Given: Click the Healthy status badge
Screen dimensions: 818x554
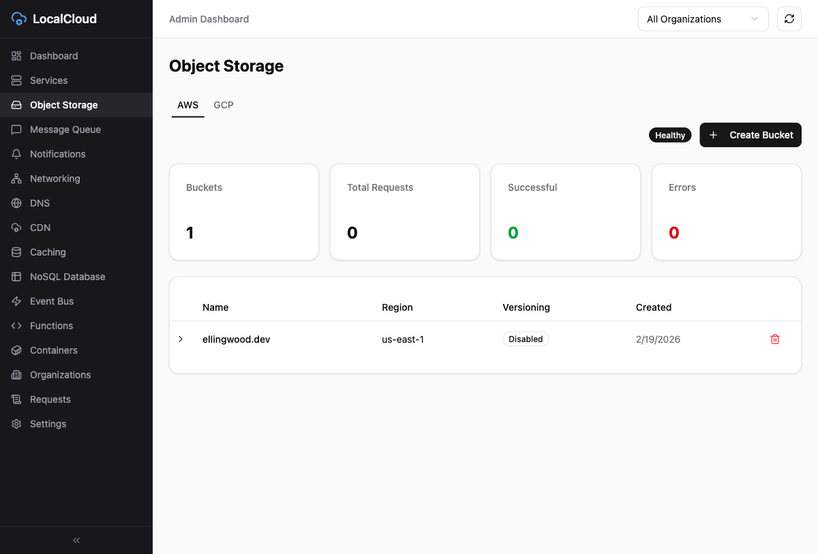Looking at the screenshot, I should (669, 135).
